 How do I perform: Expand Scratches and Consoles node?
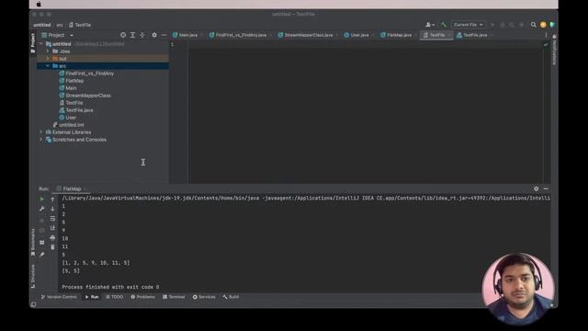pyautogui.click(x=41, y=139)
